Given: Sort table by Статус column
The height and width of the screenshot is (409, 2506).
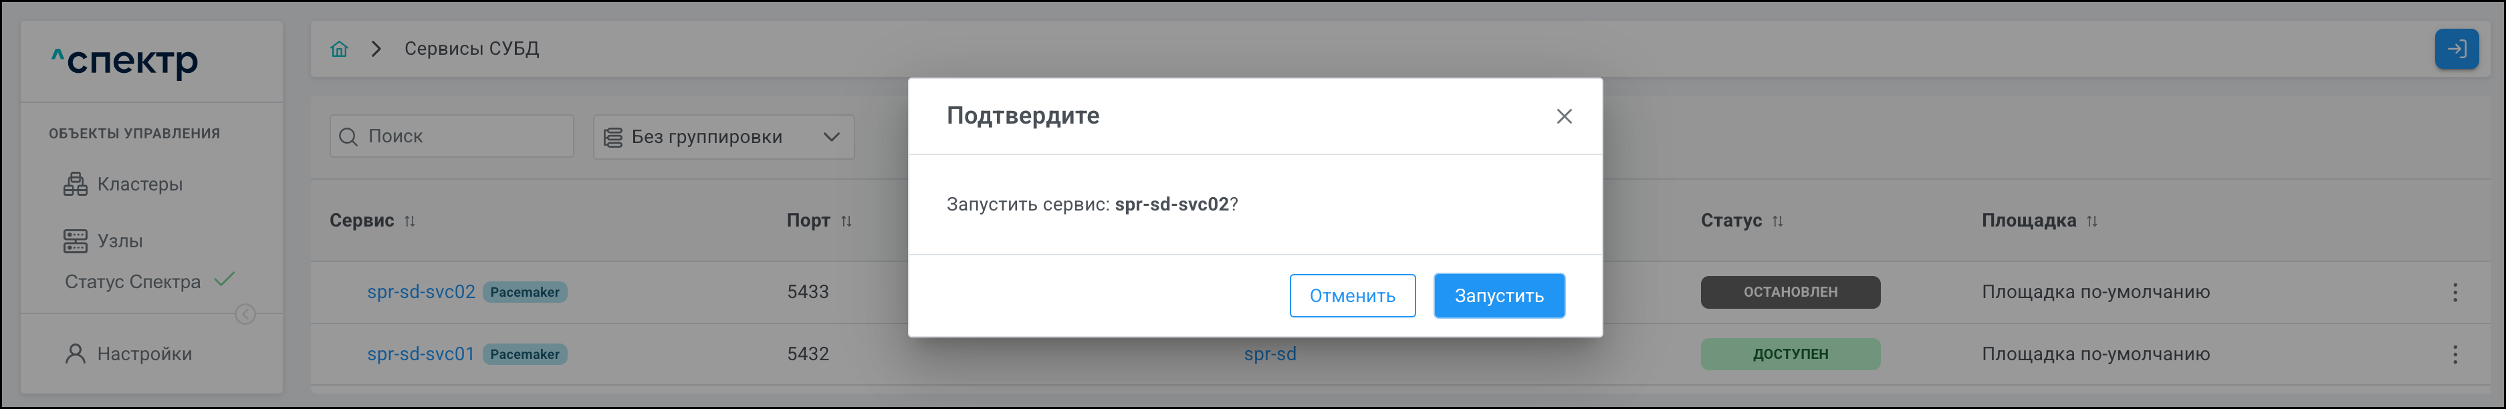Looking at the screenshot, I should (x=1777, y=221).
